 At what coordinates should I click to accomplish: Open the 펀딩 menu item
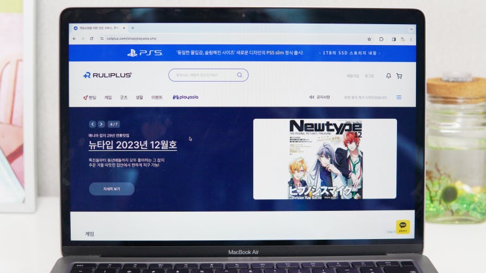(90, 97)
